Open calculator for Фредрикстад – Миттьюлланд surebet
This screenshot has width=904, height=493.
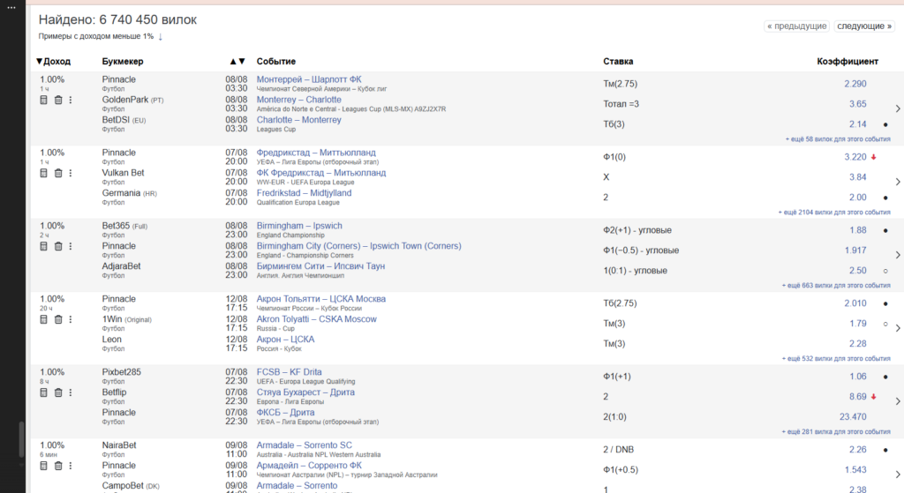[x=43, y=174]
